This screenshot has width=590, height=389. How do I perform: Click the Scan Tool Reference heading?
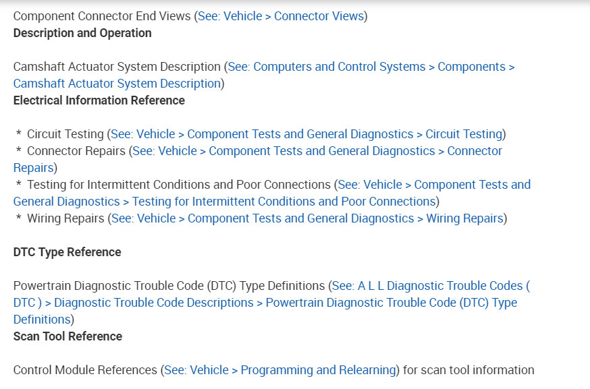(68, 336)
